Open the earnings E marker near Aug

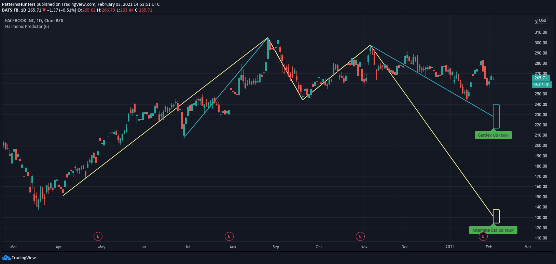point(229,236)
